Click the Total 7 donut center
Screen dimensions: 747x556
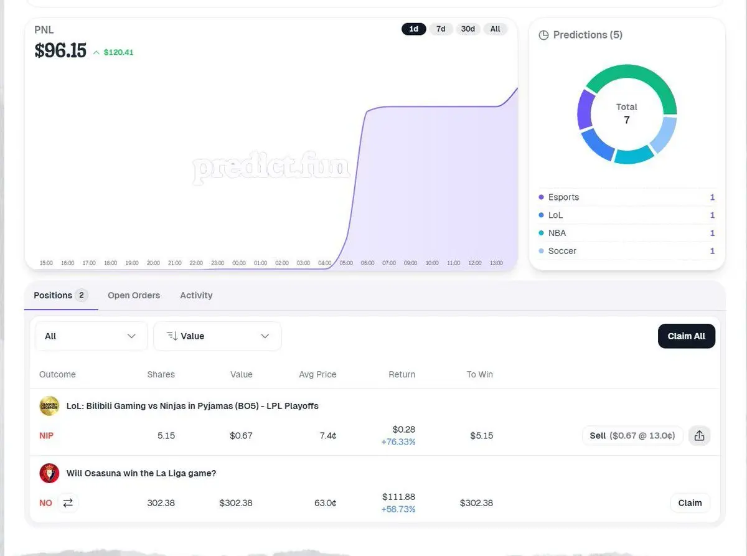tap(627, 113)
